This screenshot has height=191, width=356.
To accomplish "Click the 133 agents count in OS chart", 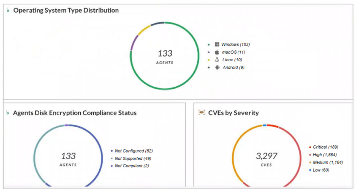I will pos(165,54).
